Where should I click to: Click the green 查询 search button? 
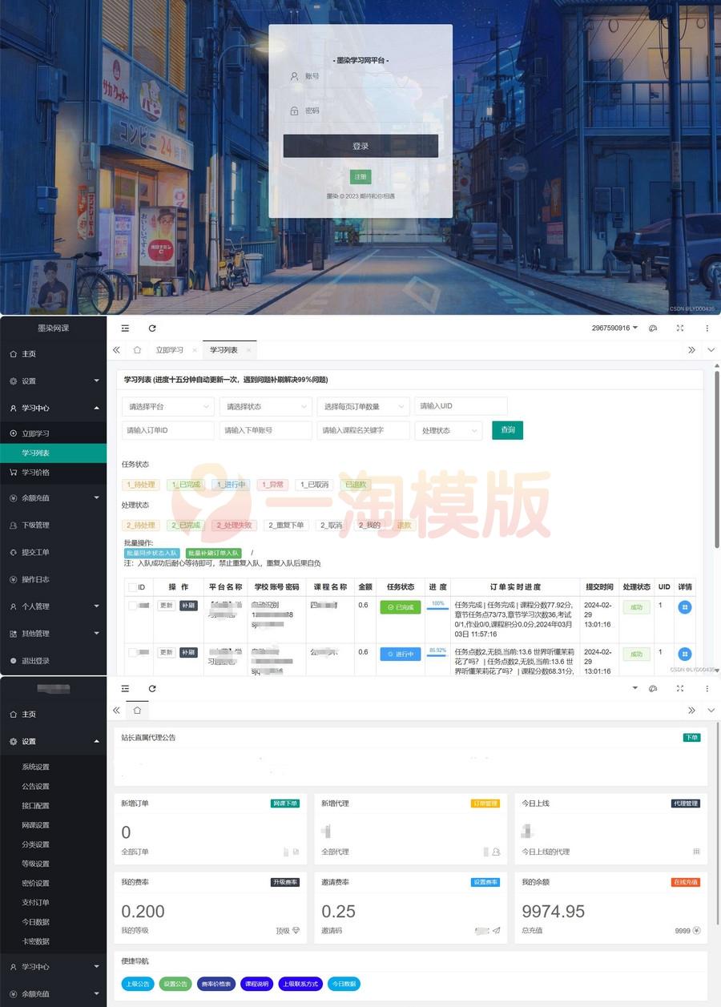[507, 430]
